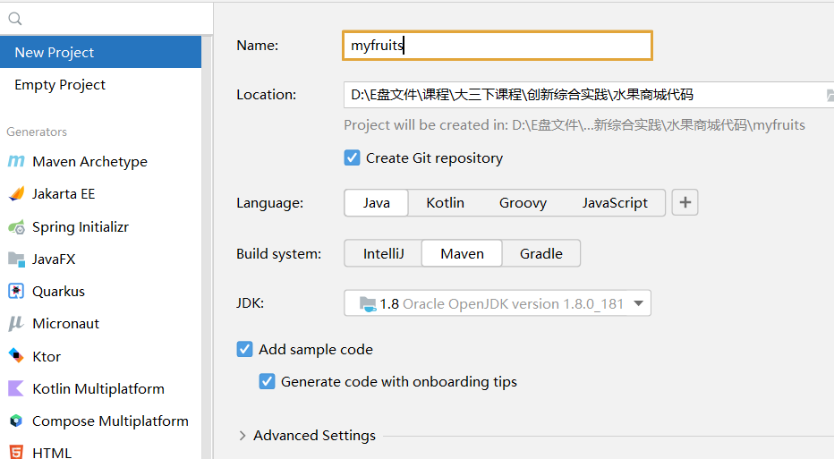Select Kotlin as the language
Viewport: 834px width, 459px height.
[x=446, y=202]
